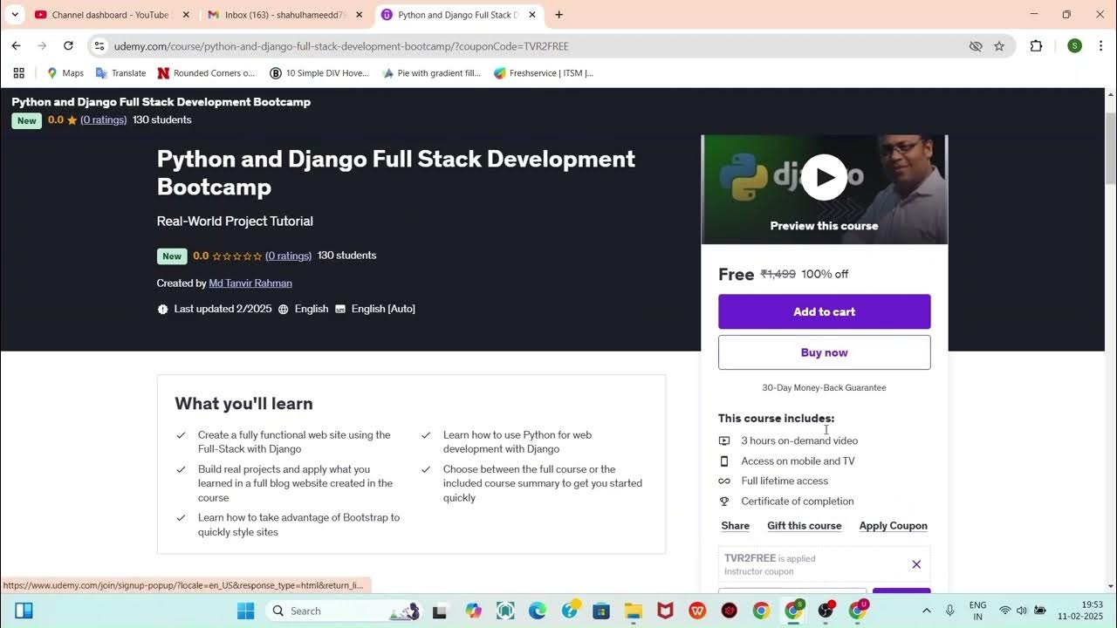The image size is (1117, 628).
Task: Close the Channel dashboard YouTube tab
Action: click(185, 15)
